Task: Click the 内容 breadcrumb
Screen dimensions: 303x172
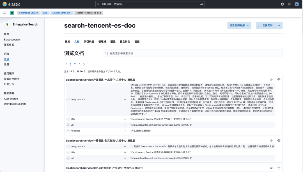Action: [x=45, y=13]
